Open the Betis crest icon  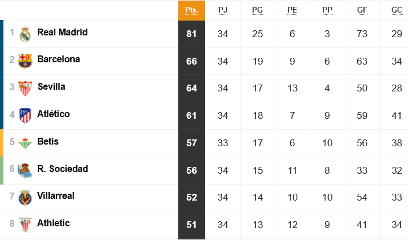[x=25, y=143]
